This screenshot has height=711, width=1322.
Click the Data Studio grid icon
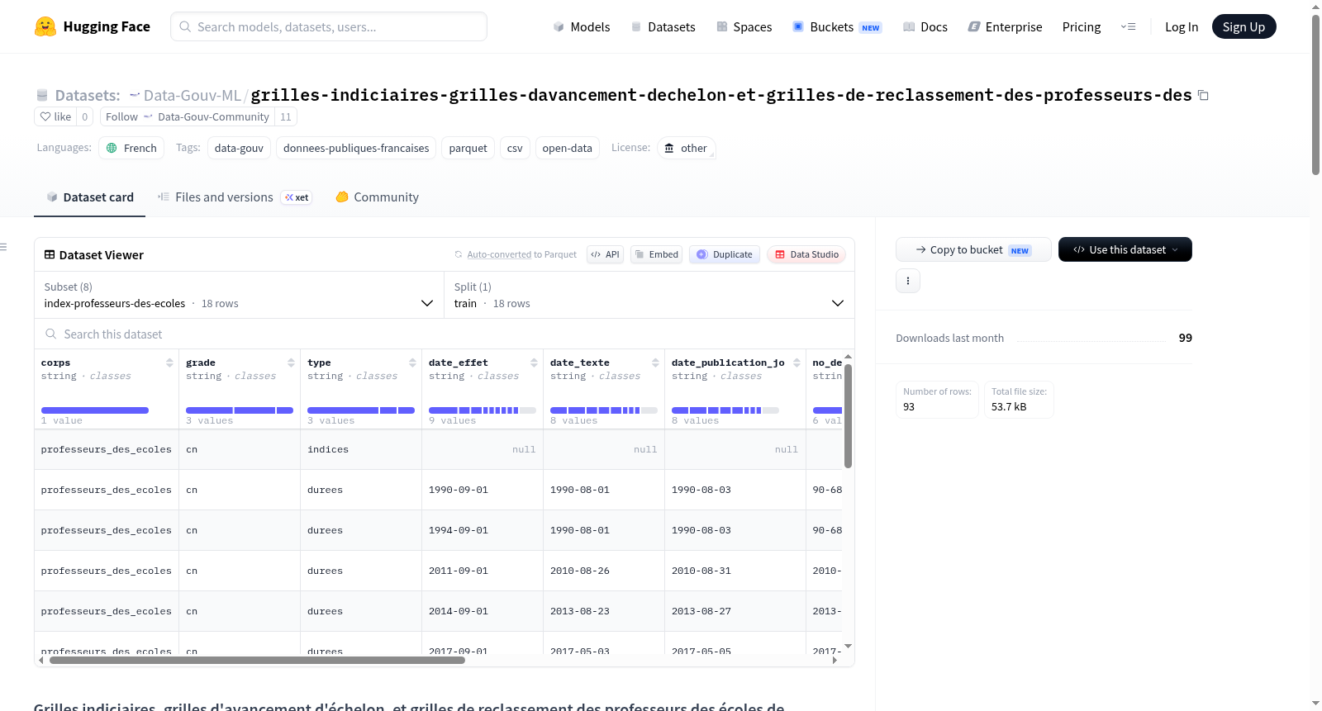[x=780, y=254]
